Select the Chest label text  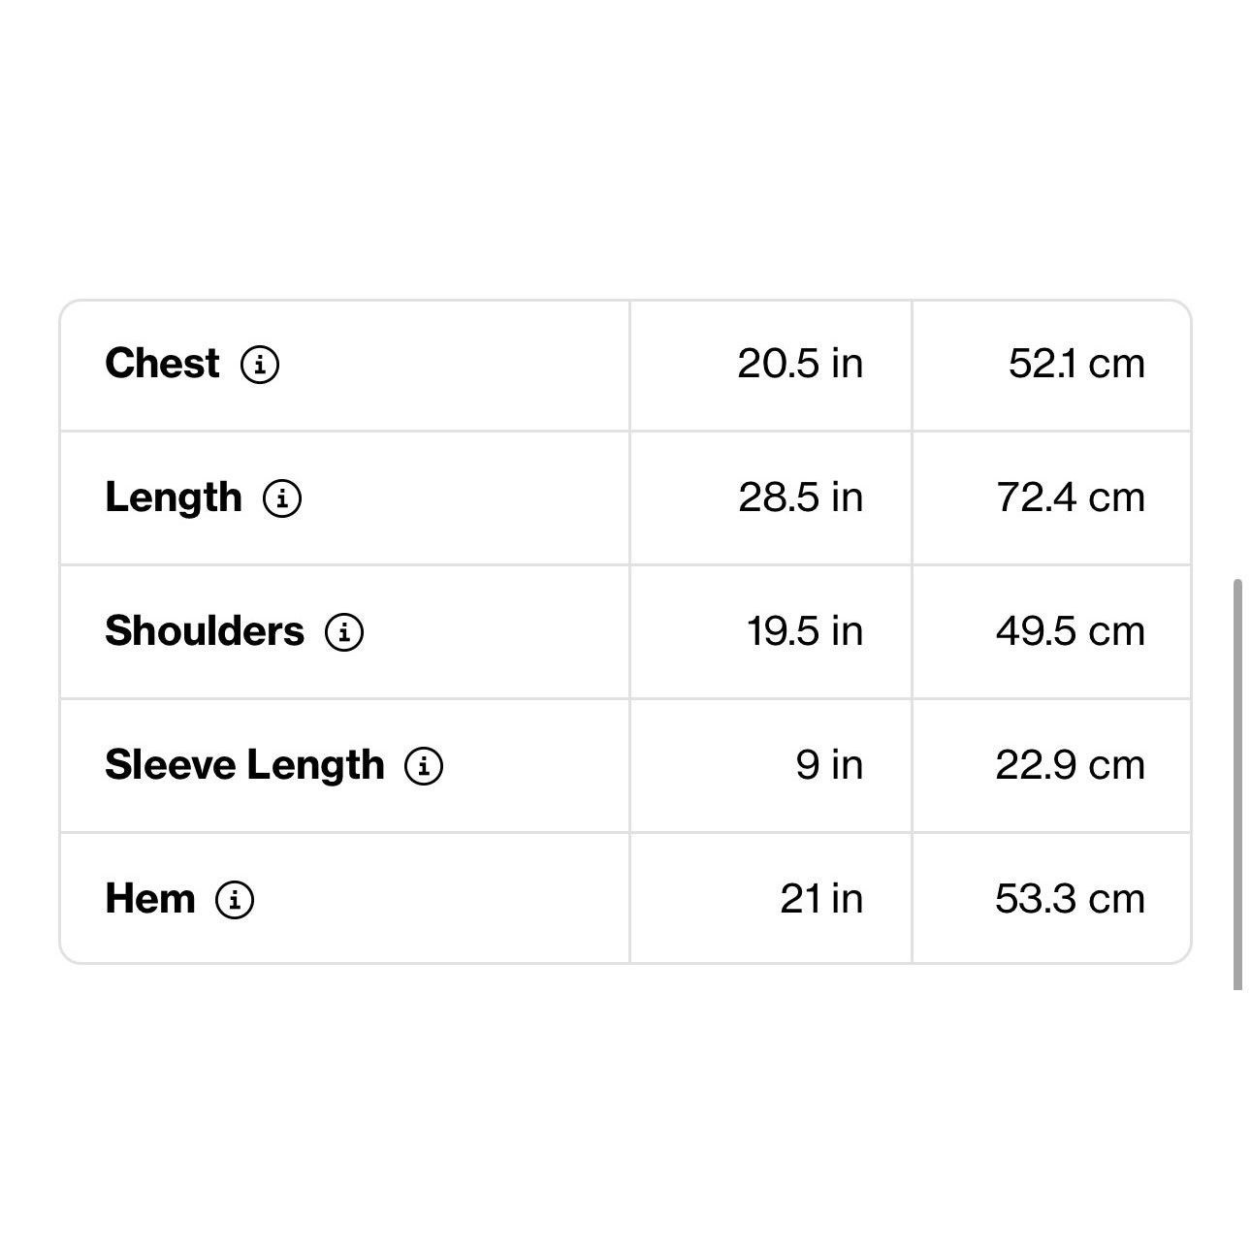click(162, 364)
